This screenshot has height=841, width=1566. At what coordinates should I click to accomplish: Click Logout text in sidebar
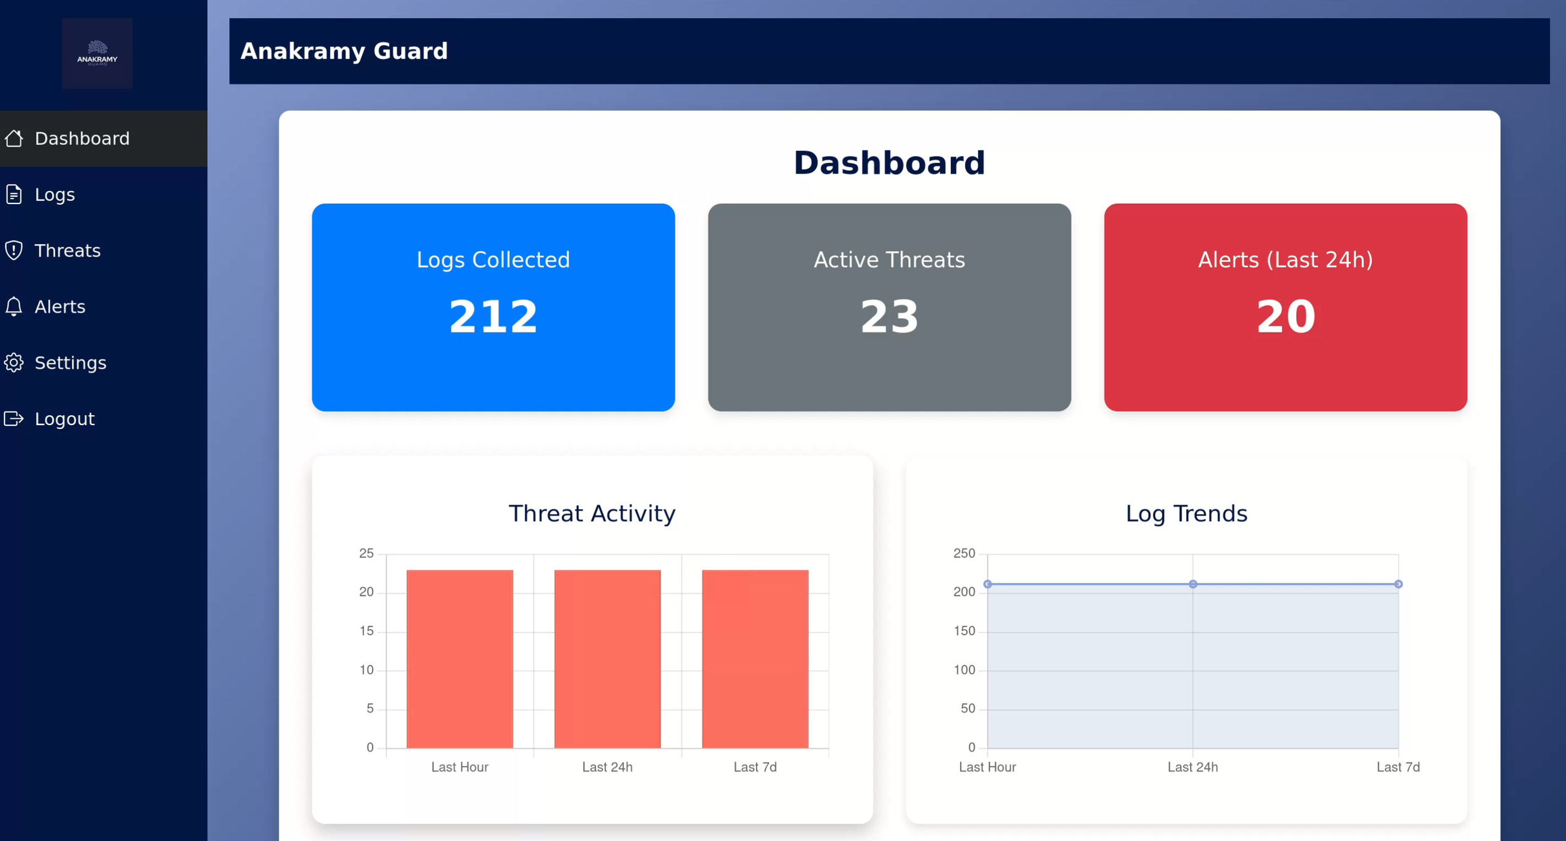point(65,419)
